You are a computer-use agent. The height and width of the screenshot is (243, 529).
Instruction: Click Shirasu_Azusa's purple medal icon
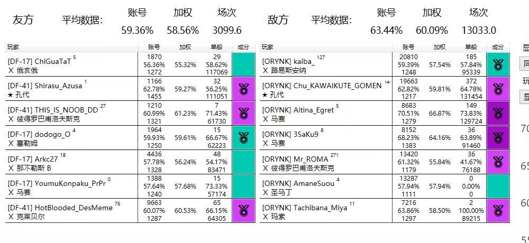(243, 89)
